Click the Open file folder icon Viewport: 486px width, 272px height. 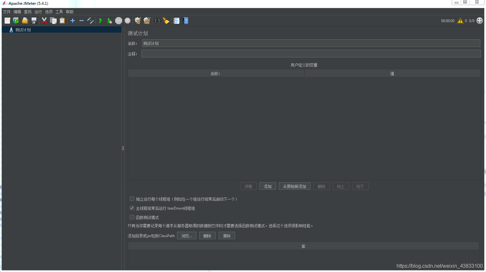point(25,21)
